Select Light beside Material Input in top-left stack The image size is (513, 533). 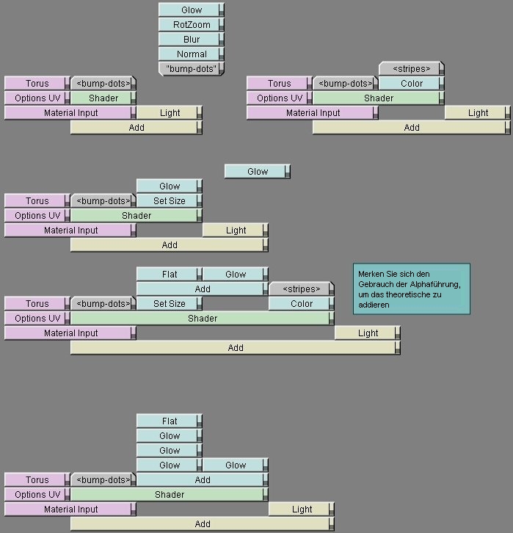pyautogui.click(x=170, y=112)
